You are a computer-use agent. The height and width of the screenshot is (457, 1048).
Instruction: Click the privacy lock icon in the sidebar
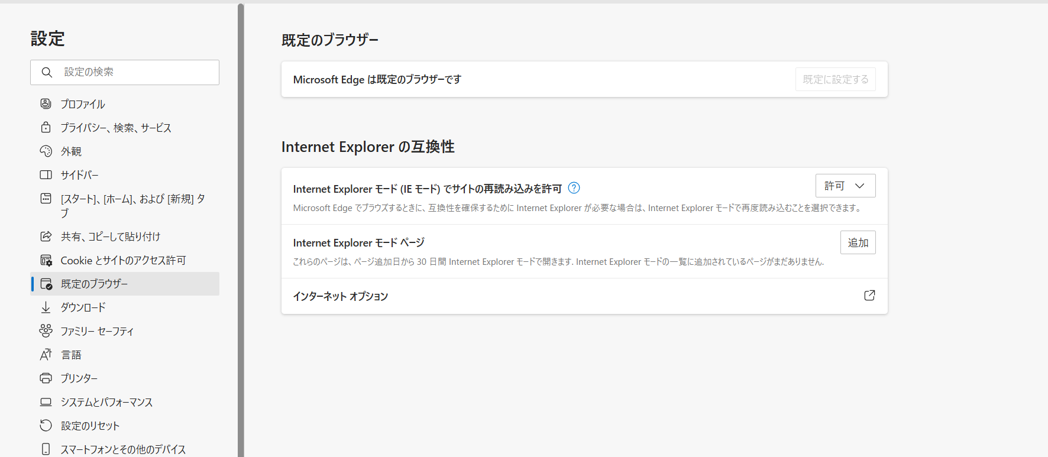pos(46,127)
